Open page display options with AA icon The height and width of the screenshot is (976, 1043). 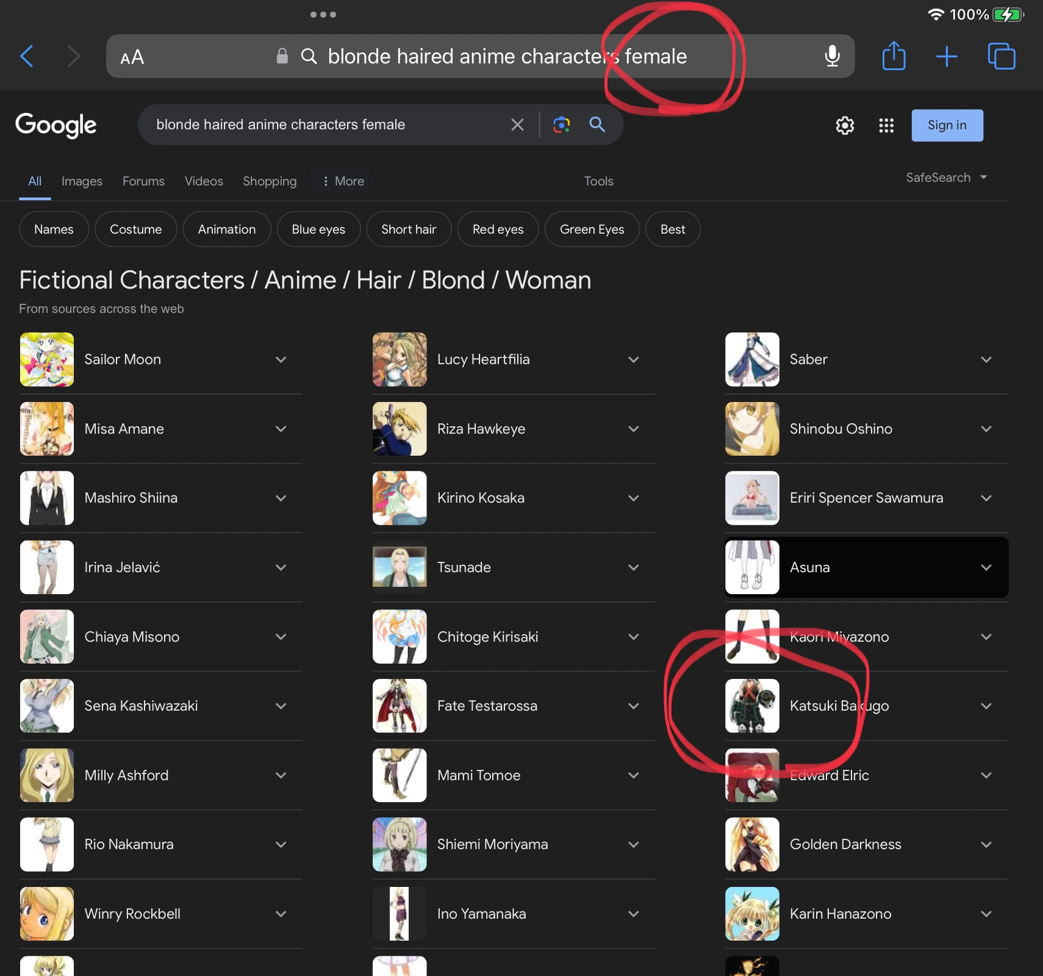131,56
